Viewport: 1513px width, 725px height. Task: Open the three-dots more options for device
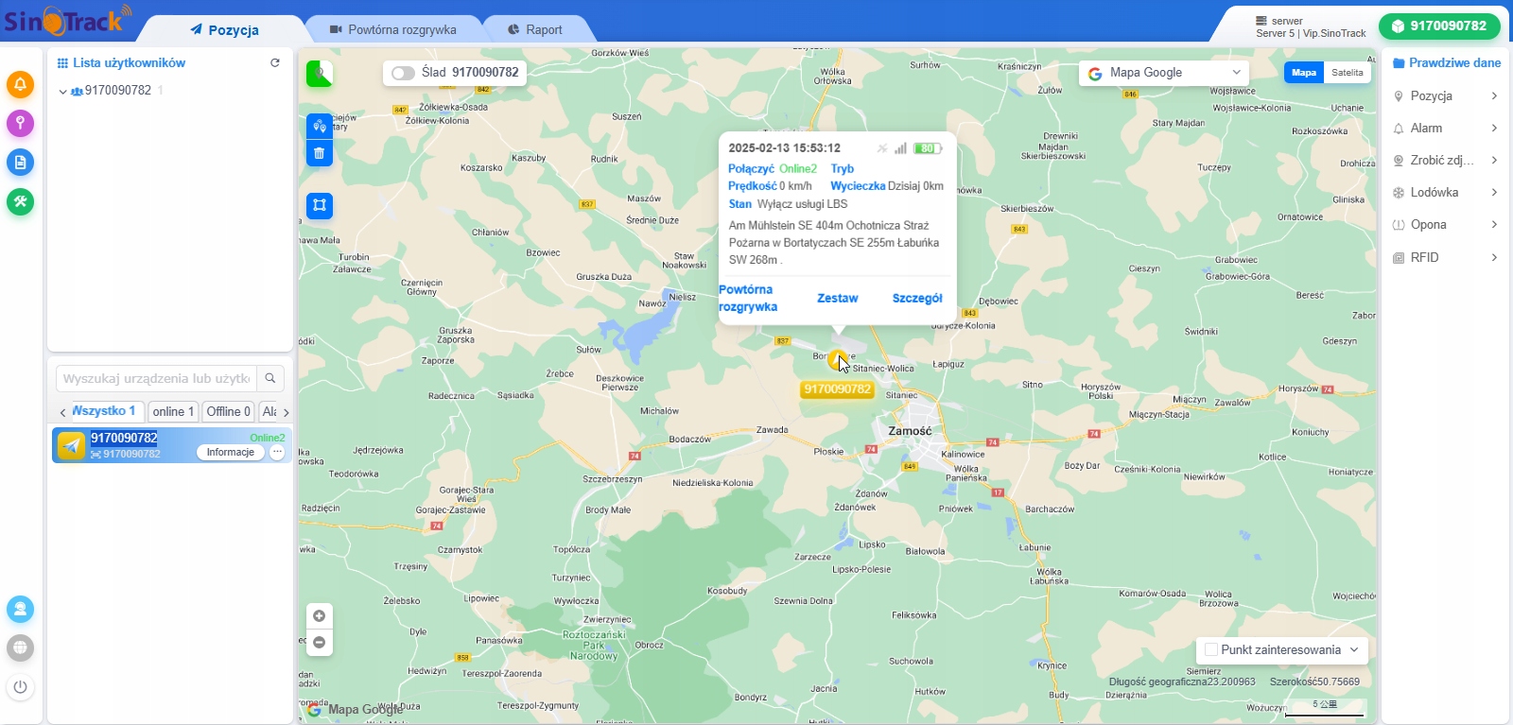click(277, 453)
